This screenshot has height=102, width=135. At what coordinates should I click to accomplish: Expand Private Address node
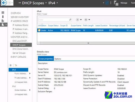point(30,78)
